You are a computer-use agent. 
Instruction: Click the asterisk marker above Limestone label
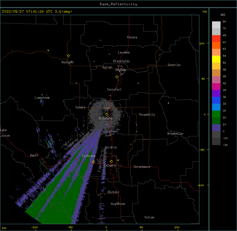(x=42, y=95)
